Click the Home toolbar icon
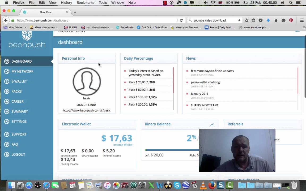The image size is (306, 191). coord(276,20)
